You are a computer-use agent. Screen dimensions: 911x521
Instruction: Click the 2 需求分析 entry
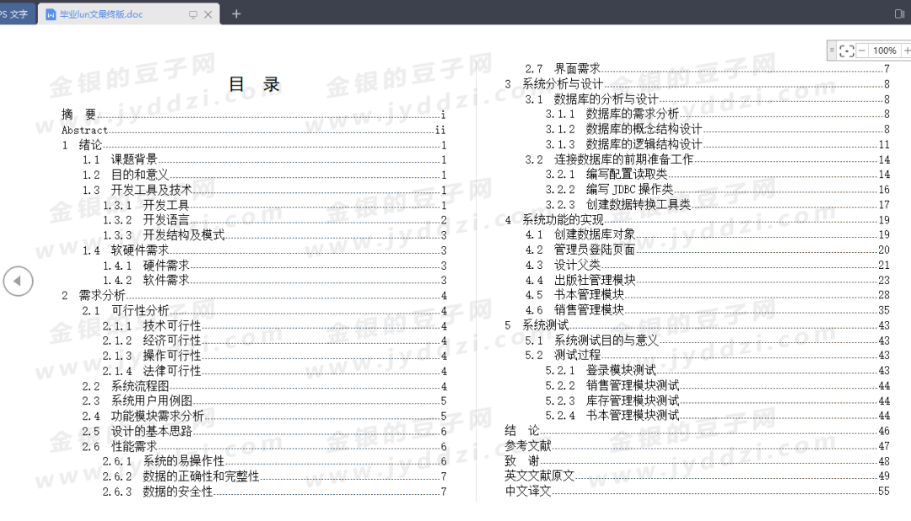[x=253, y=295]
